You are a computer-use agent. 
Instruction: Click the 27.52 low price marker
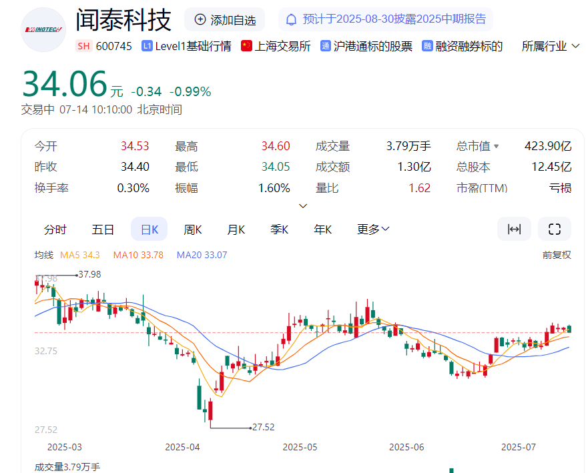tap(264, 427)
